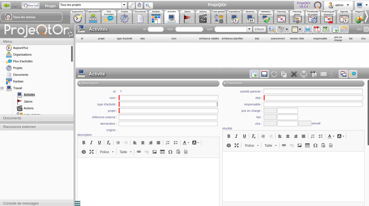
Task: Toggle bold in the description editor
Action: (84, 143)
